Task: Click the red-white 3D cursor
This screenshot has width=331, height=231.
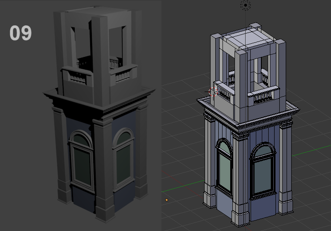Action: 213,92
